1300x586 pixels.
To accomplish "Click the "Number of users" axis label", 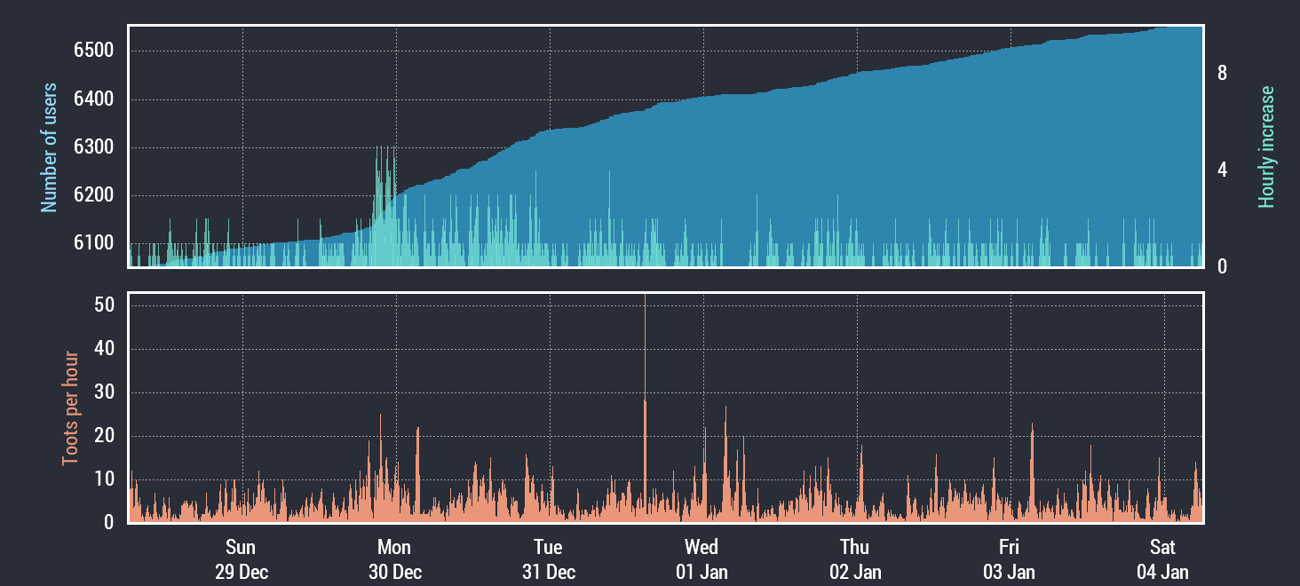I will click(49, 147).
